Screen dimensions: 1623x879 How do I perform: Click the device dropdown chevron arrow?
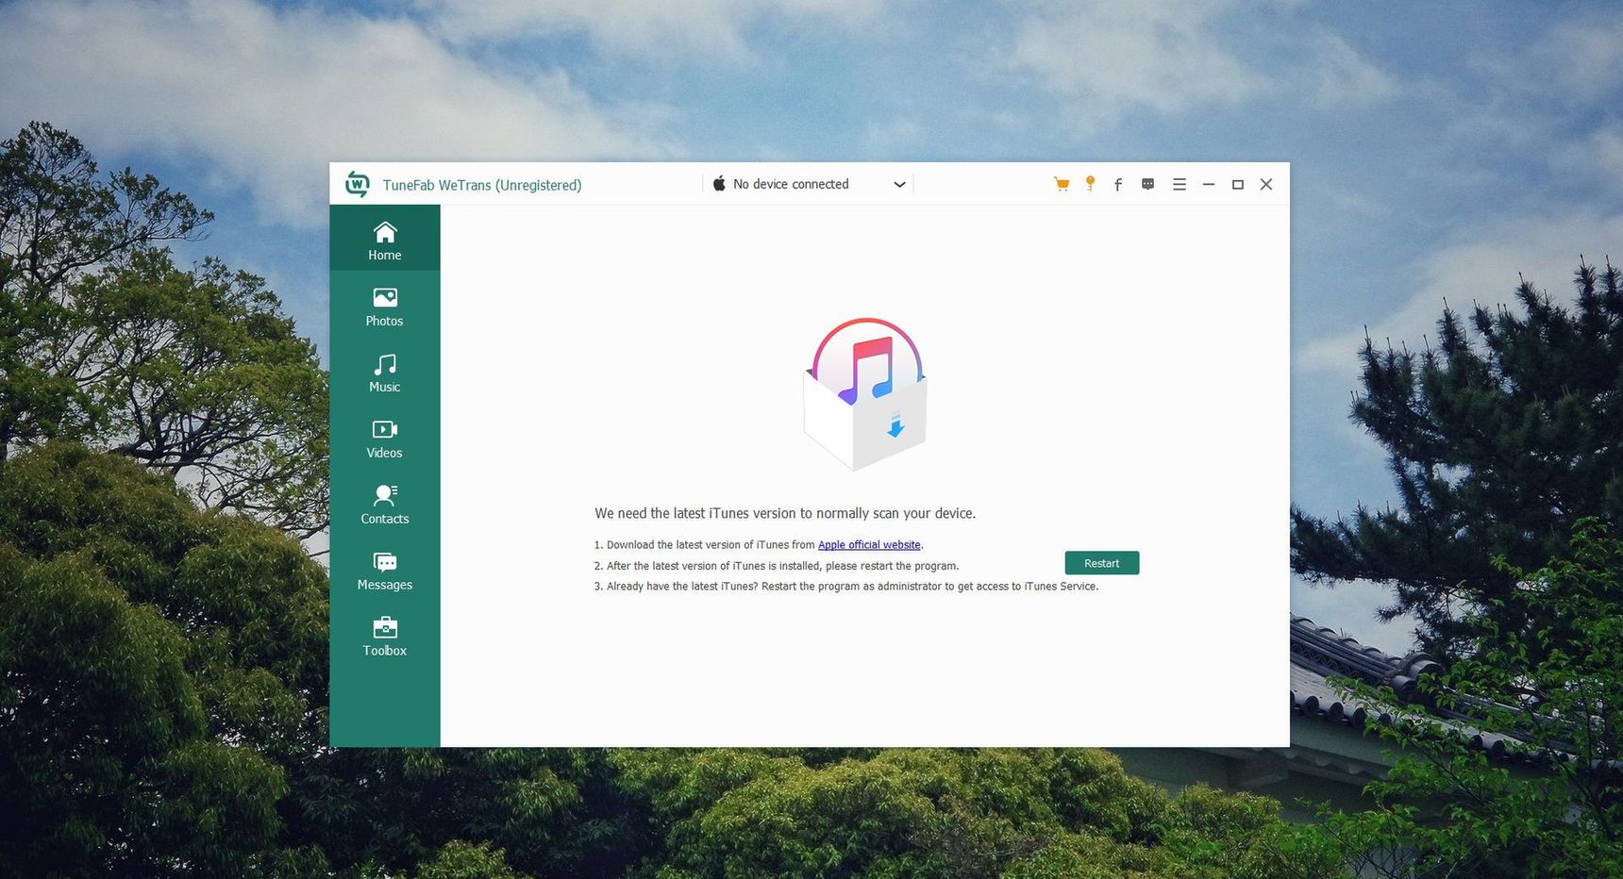click(899, 185)
